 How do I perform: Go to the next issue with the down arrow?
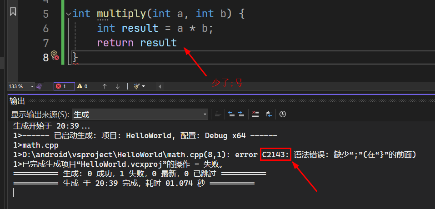click(118, 86)
